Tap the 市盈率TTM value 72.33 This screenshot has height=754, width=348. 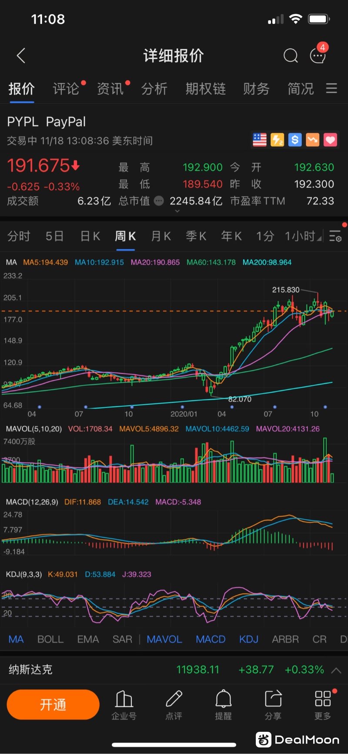coord(320,201)
